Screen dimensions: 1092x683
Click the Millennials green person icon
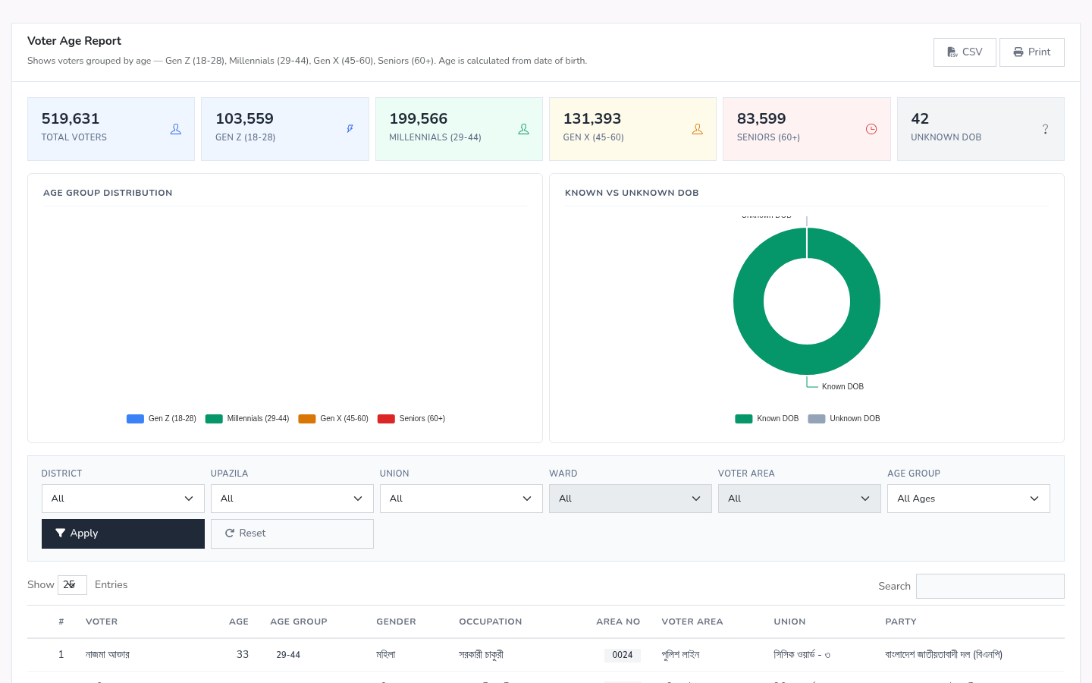[523, 129]
